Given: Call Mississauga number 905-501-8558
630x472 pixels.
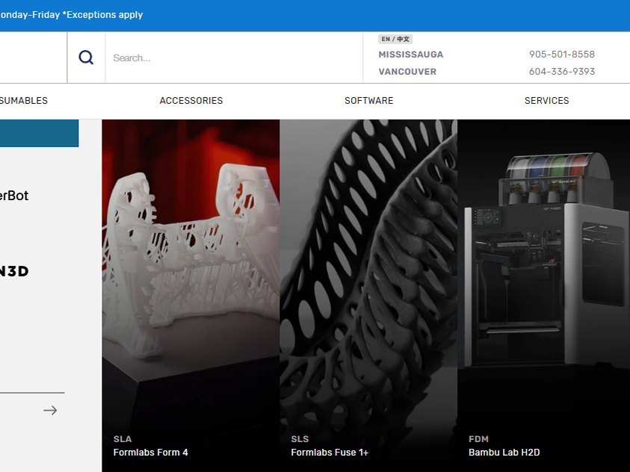Looking at the screenshot, I should tap(562, 55).
